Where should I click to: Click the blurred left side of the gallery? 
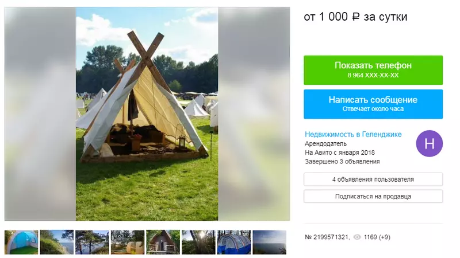pyautogui.click(x=40, y=114)
